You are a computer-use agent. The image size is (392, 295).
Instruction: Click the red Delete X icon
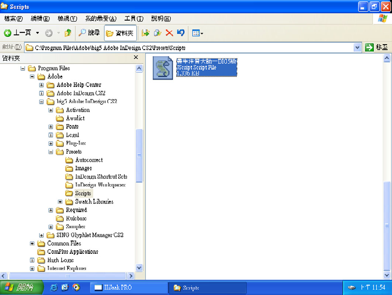pyautogui.click(x=169, y=33)
